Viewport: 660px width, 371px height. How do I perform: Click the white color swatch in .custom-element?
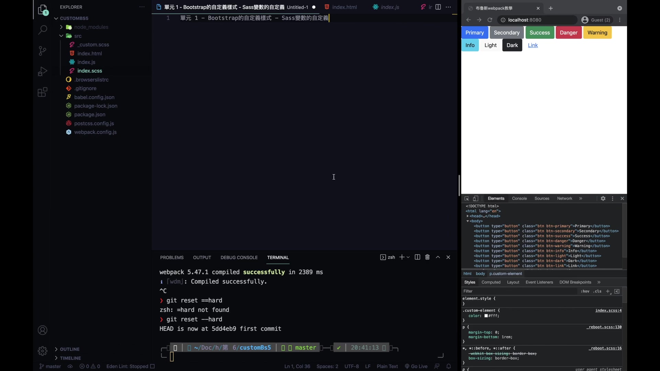click(486, 316)
